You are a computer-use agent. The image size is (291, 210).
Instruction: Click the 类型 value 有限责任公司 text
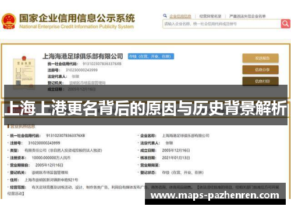pyautogui.click(x=63, y=150)
